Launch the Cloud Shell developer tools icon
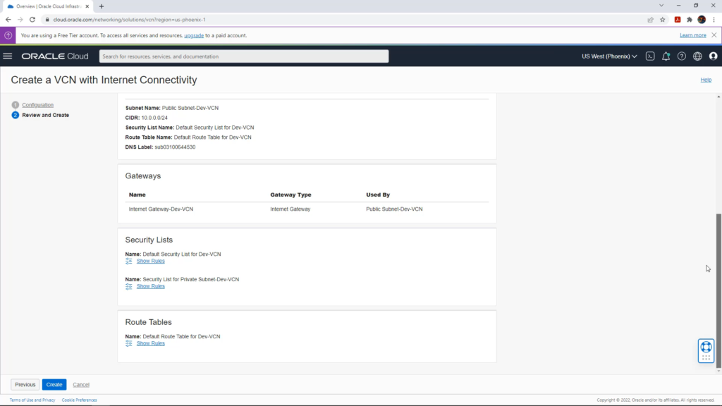 coord(649,56)
